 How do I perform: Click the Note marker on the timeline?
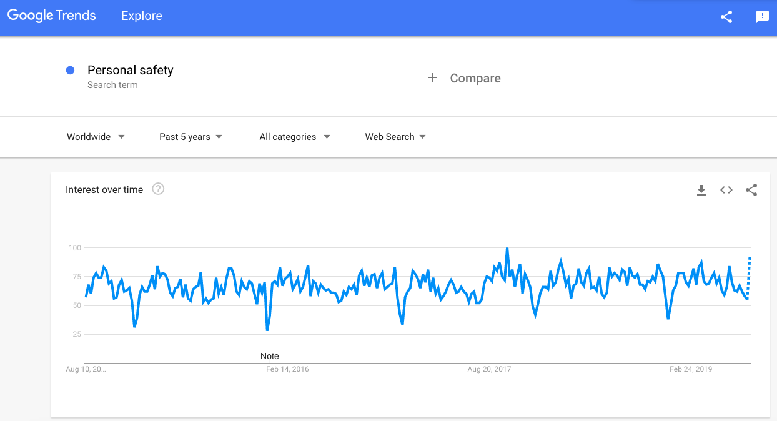(270, 356)
